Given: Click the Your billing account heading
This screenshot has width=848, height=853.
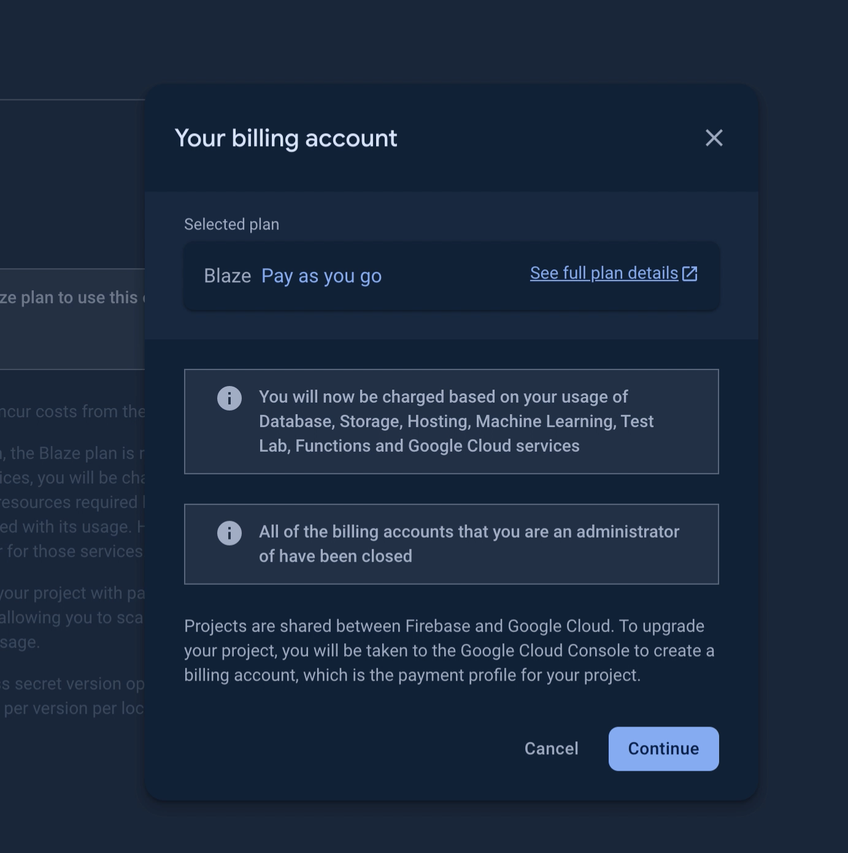Looking at the screenshot, I should click(286, 139).
